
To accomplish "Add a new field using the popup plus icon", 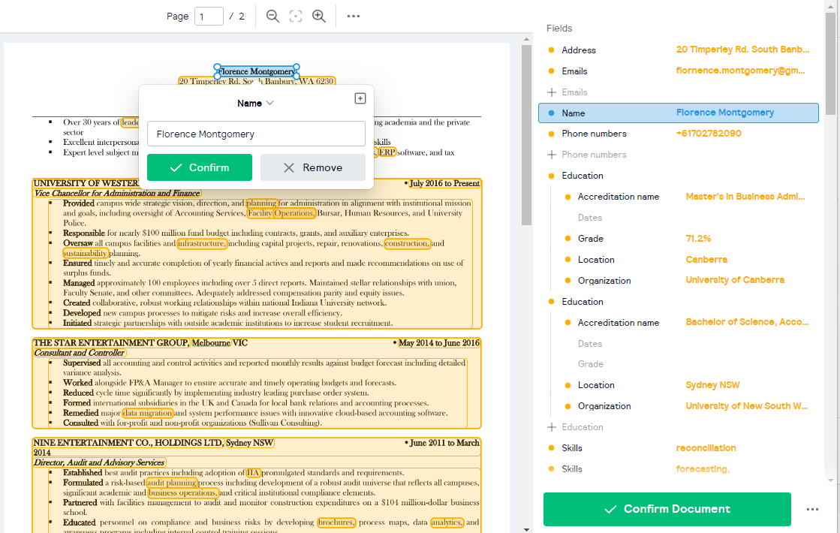I will (360, 98).
